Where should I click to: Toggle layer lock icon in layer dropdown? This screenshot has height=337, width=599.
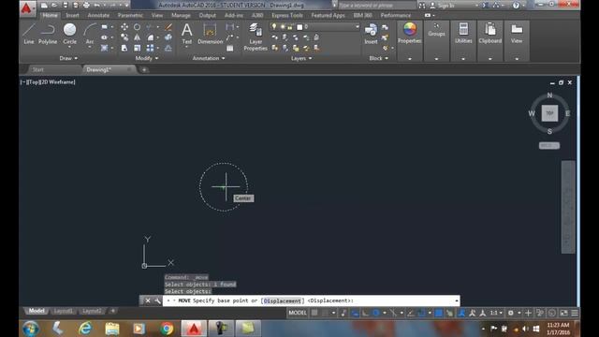point(290,27)
